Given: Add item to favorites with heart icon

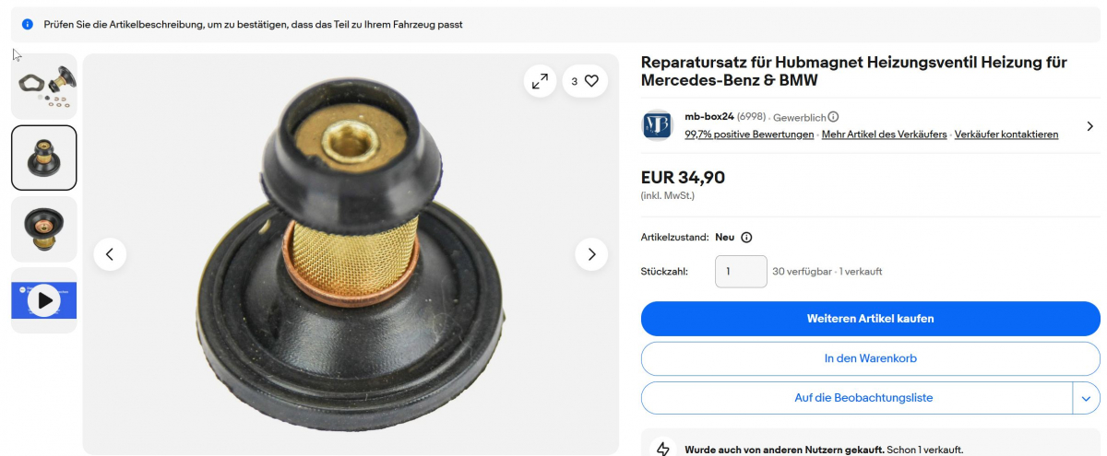Looking at the screenshot, I should point(585,81).
